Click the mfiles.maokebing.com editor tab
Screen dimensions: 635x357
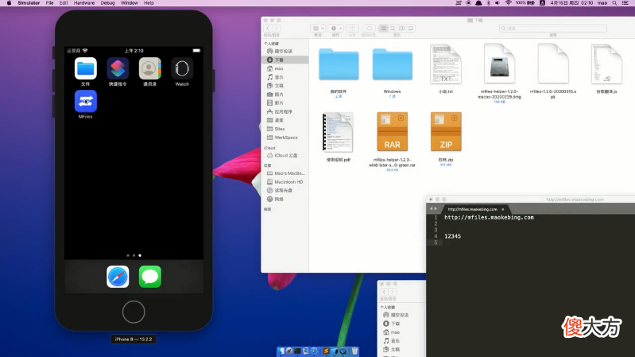pos(472,209)
